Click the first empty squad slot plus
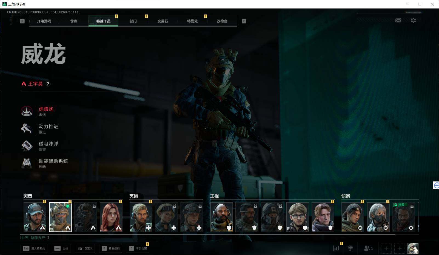Image resolution: width=439 pixels, height=255 pixels. click(386, 248)
